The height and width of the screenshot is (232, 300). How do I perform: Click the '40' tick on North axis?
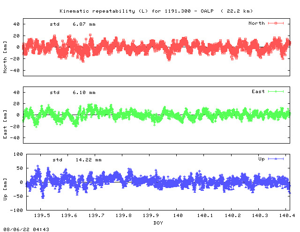(x=16, y=24)
